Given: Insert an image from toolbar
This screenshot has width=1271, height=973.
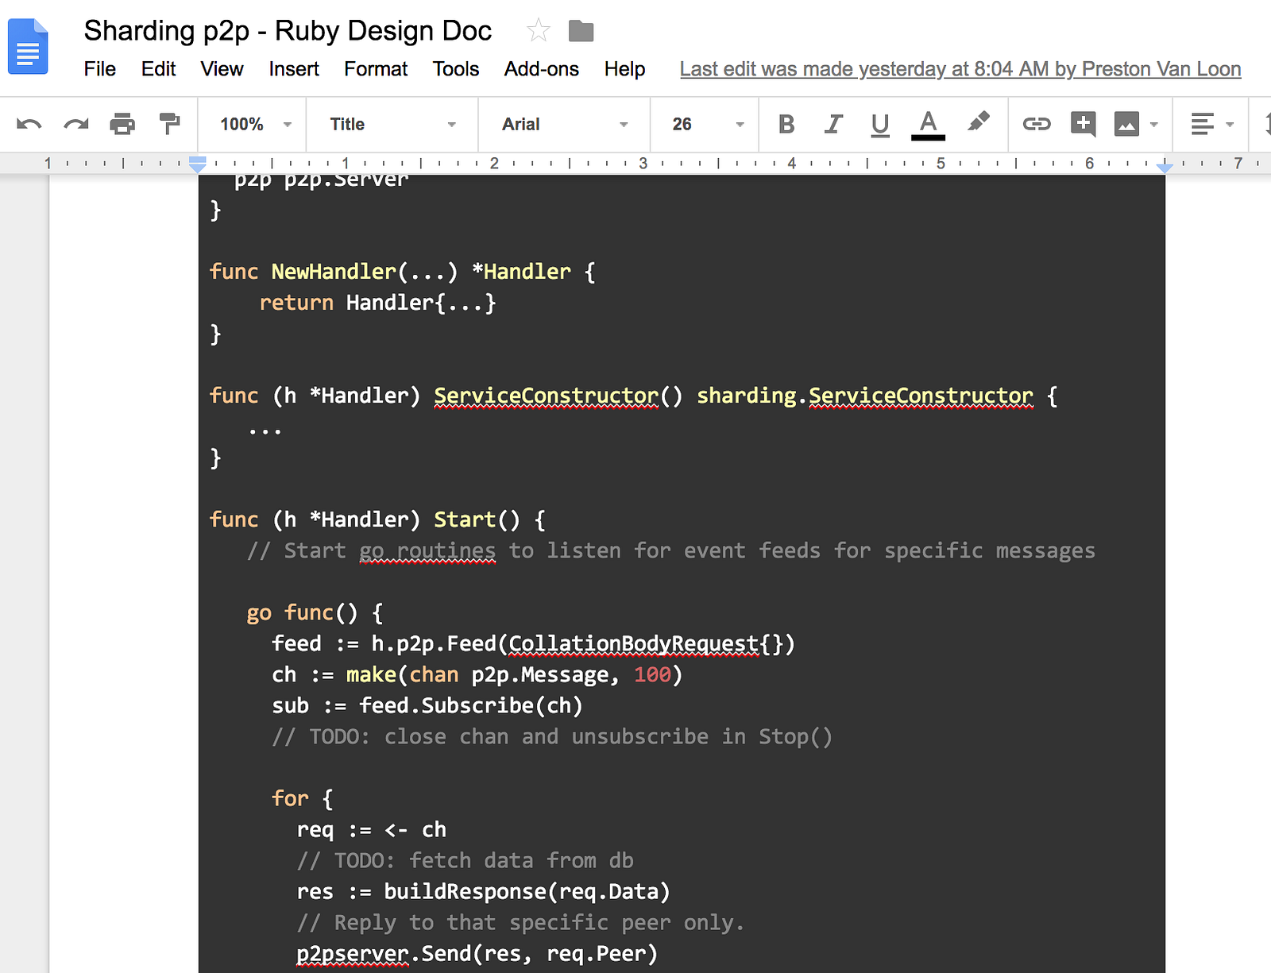Looking at the screenshot, I should [x=1126, y=124].
